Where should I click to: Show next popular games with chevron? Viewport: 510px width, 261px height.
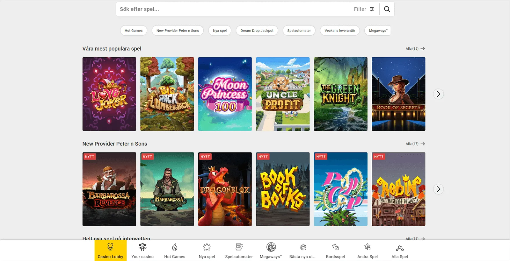click(438, 94)
